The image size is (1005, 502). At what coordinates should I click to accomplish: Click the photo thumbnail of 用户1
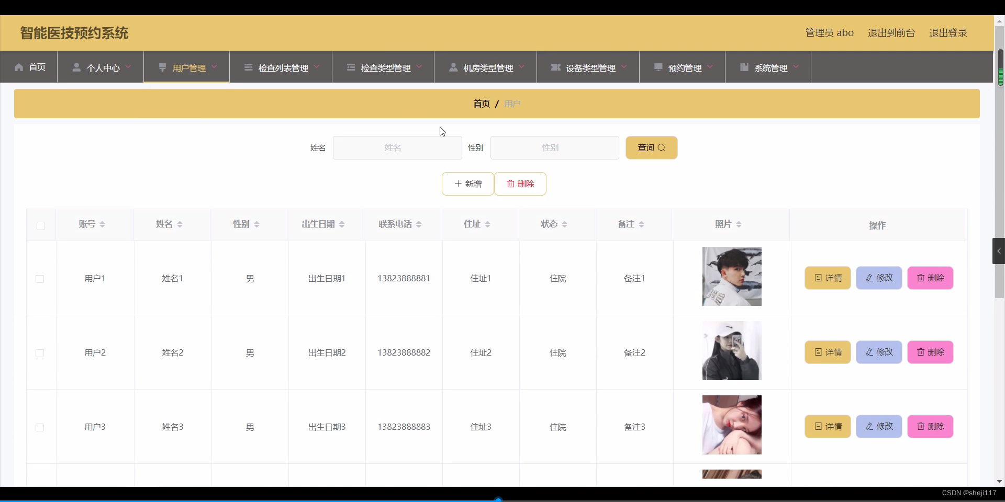pos(731,276)
